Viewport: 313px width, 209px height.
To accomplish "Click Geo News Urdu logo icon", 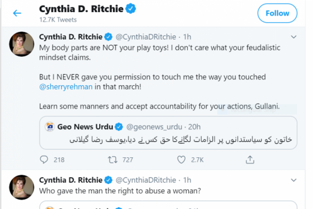I will pos(50,127).
